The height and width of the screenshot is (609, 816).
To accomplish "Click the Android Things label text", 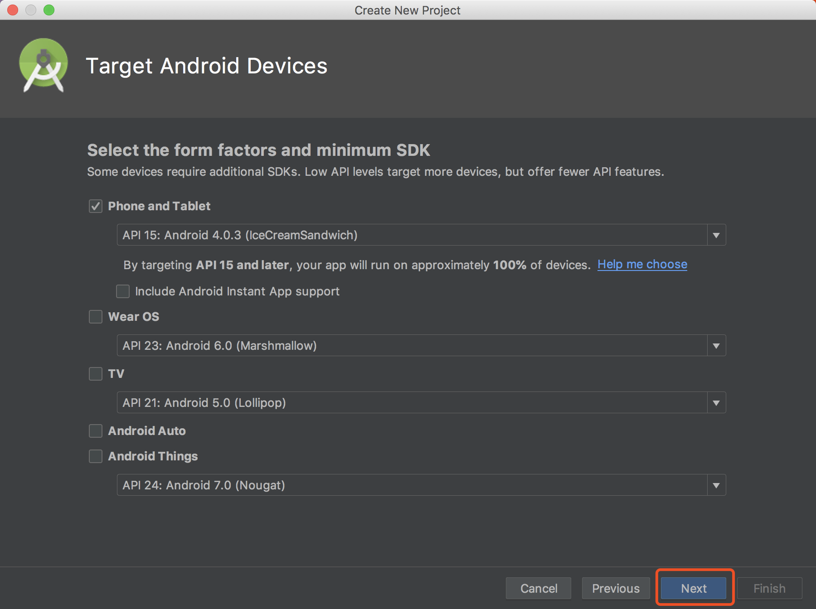I will point(153,456).
